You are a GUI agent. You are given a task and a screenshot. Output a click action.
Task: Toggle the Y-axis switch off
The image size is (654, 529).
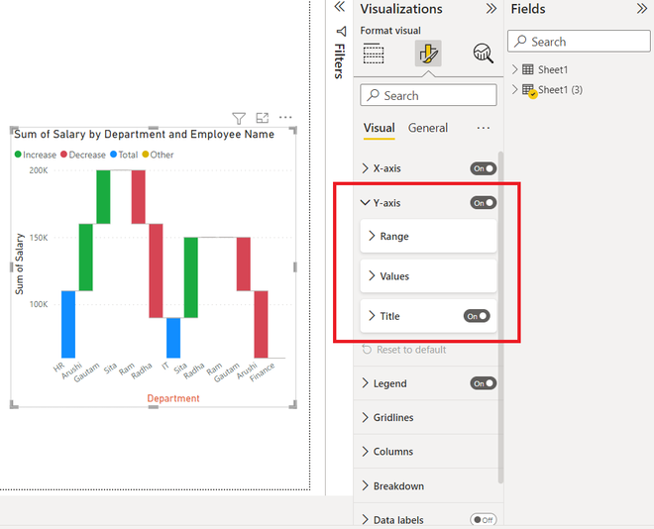483,203
